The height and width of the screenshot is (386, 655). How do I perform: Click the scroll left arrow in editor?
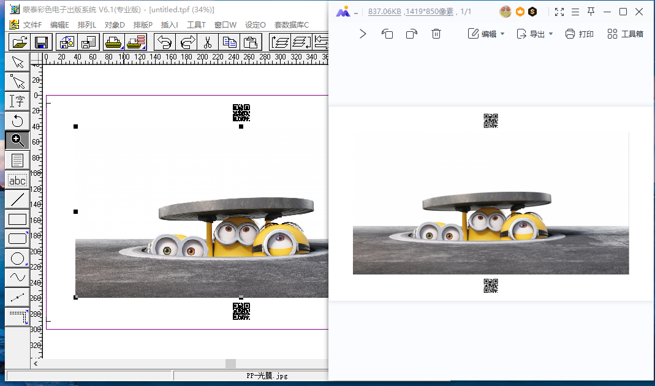(x=36, y=363)
